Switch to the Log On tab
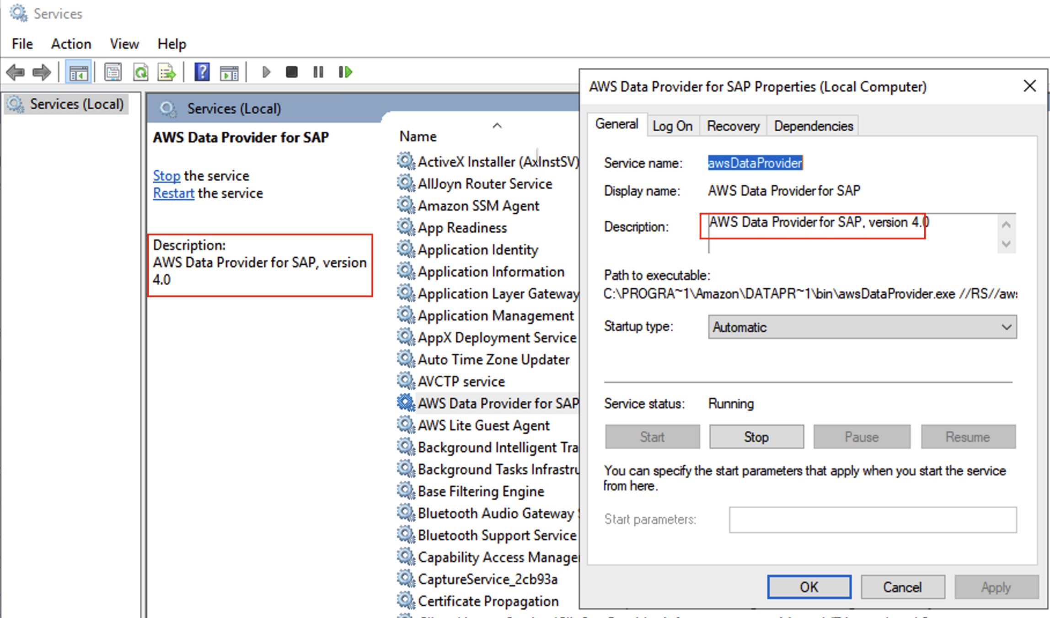 pyautogui.click(x=672, y=126)
